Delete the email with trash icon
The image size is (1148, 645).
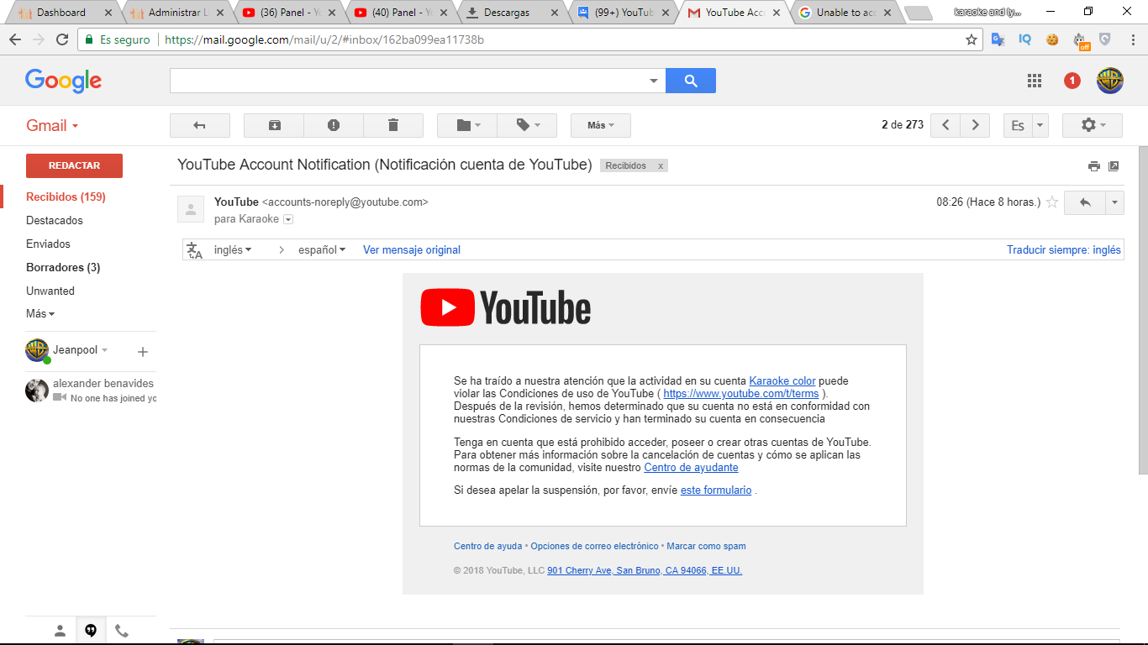[x=393, y=125]
